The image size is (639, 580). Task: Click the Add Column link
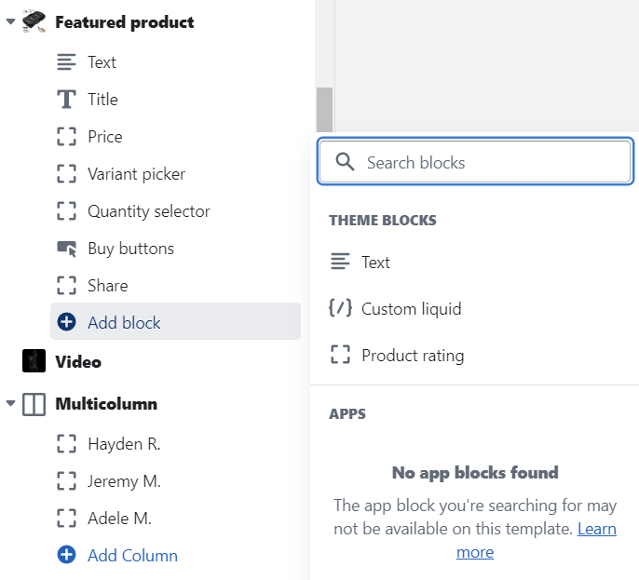point(132,556)
